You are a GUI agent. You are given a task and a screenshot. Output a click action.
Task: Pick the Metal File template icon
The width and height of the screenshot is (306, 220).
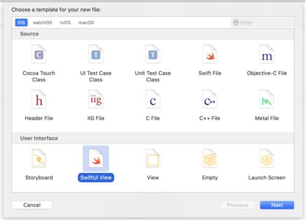pyautogui.click(x=267, y=99)
